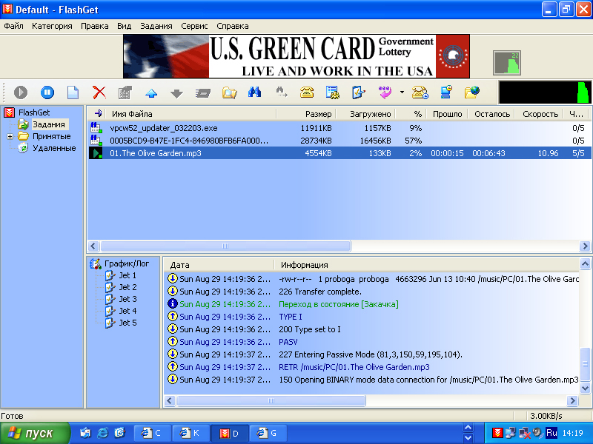Click the yellow telephone dial icon
Screen dimensions: 593x444
pos(307,92)
